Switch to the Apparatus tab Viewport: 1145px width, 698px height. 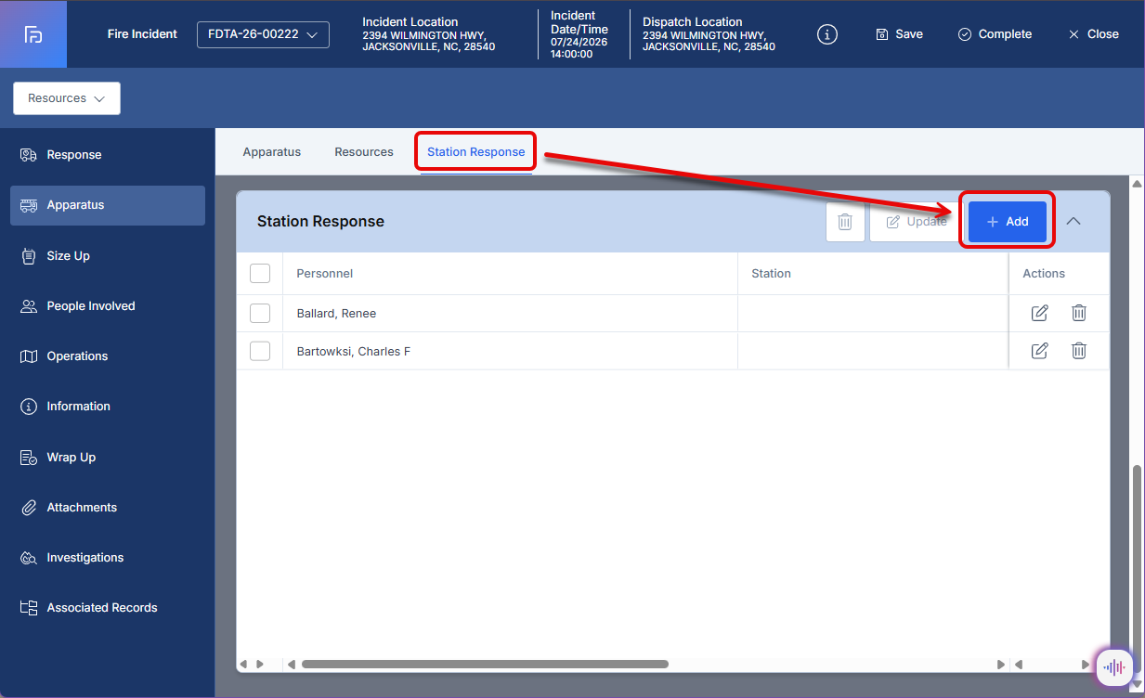pyautogui.click(x=272, y=152)
